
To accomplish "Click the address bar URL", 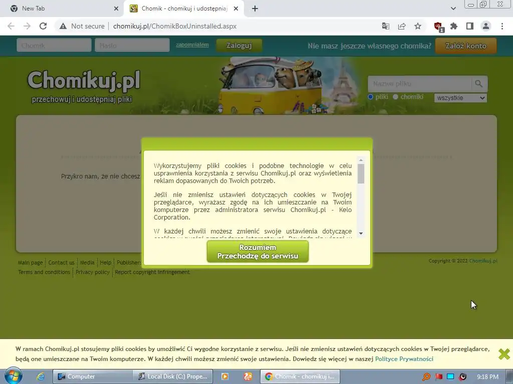I will click(x=175, y=26).
